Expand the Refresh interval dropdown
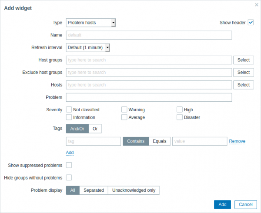This screenshot has height=213, width=261. (x=88, y=47)
